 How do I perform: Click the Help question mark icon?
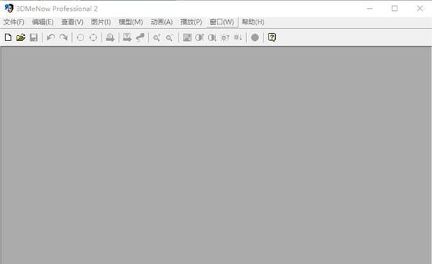pos(271,37)
